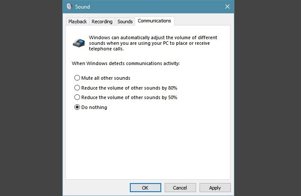Click 'Reduce the volume of other sounds by 50%' text
Image resolution: width=301 pixels, height=196 pixels.
click(129, 97)
